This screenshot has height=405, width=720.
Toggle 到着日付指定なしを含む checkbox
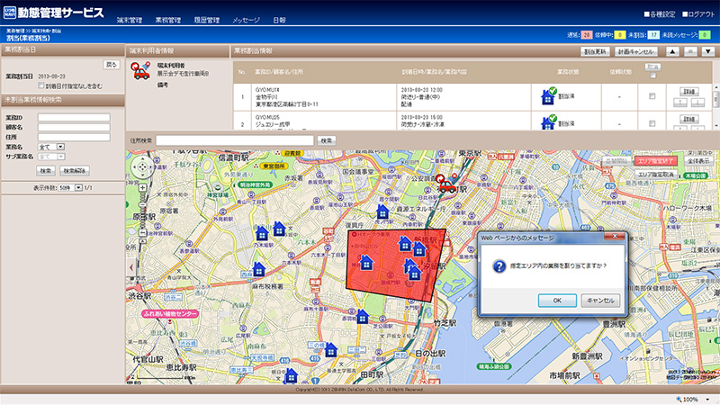[x=40, y=85]
